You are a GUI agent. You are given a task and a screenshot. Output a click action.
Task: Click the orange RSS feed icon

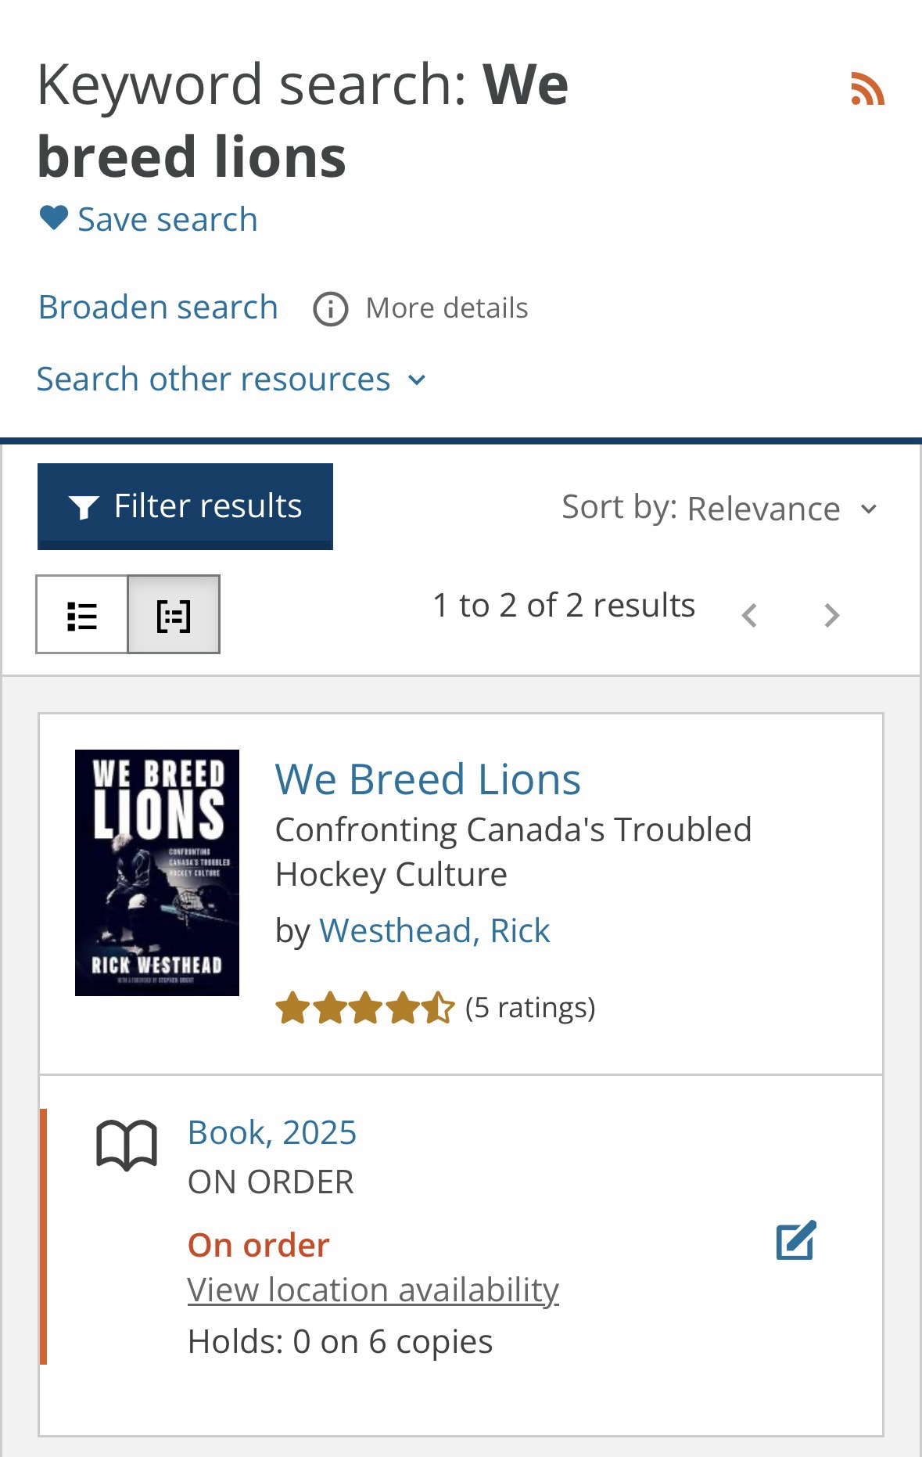pyautogui.click(x=867, y=88)
